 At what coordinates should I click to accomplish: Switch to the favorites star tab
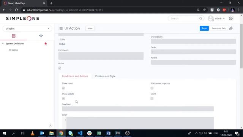pos(41,36)
